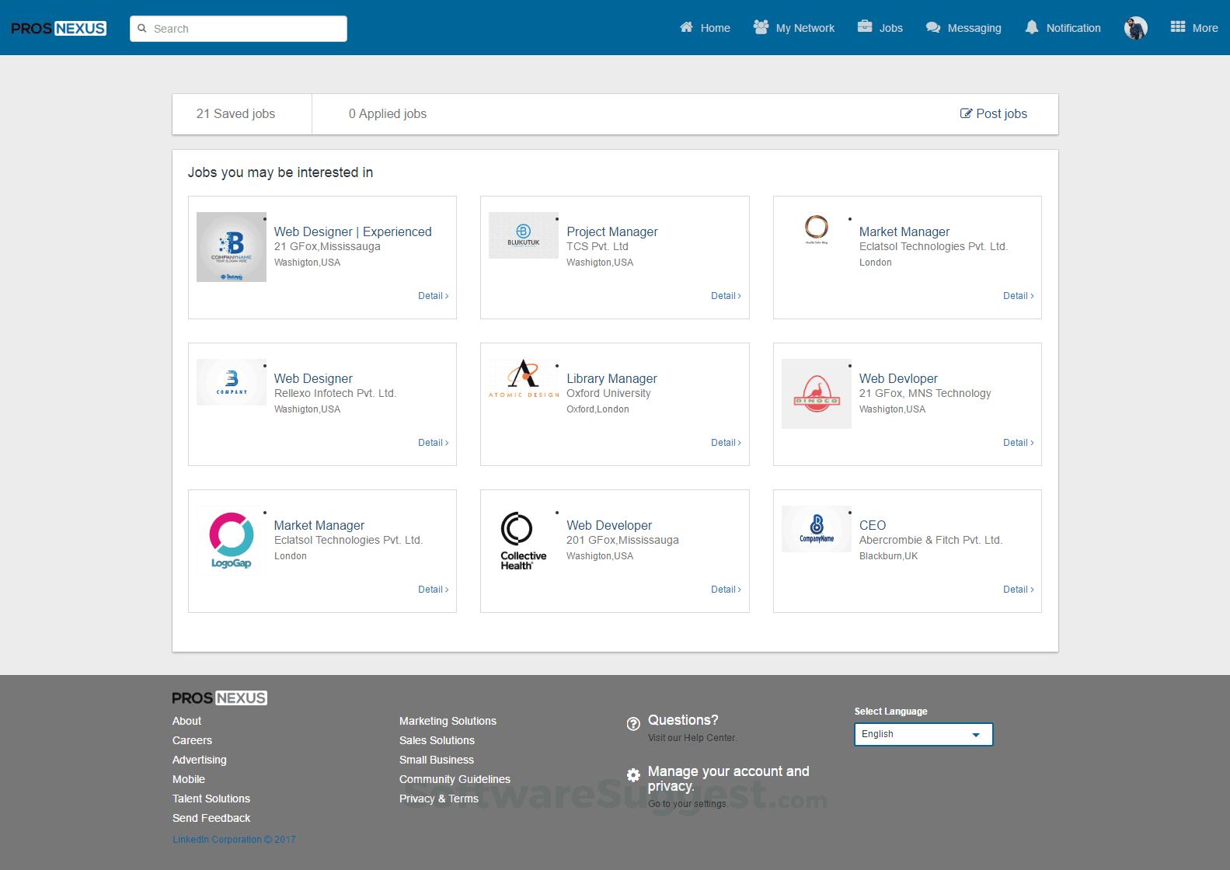Open Detail for Web Designer at Rellexo Infotech

coord(434,443)
